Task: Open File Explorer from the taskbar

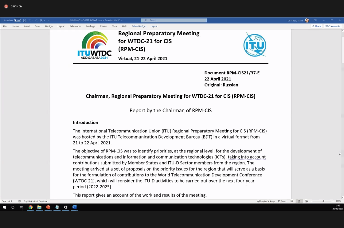Action: [39, 207]
